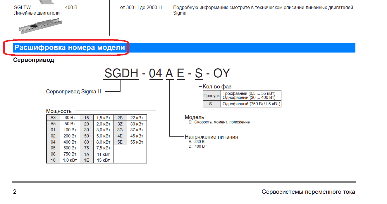
Task: Click the 'OY' suffix in model number
Action: click(x=221, y=73)
